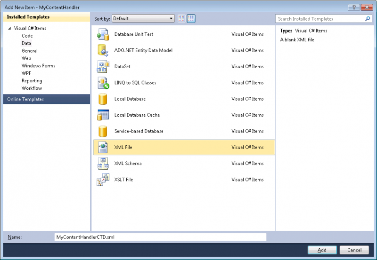This screenshot has width=377, height=260.
Task: Click Visual C# Items beside DataSet
Action: (x=247, y=66)
